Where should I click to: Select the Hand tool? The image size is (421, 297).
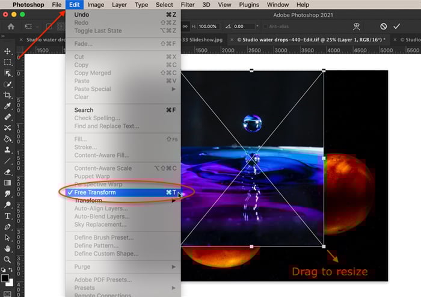(x=7, y=249)
